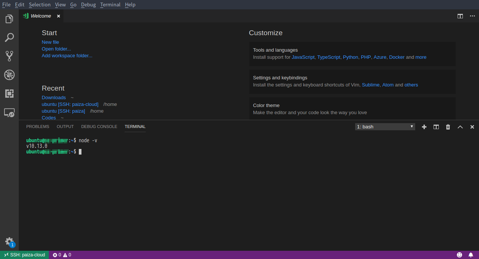The image size is (479, 259).
Task: Open the editor More Actions ellipsis
Action: click(473, 16)
